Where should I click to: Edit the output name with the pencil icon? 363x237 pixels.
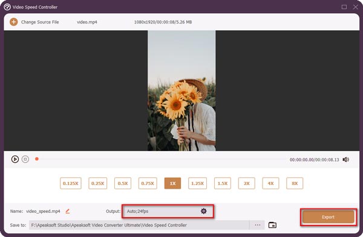click(68, 211)
